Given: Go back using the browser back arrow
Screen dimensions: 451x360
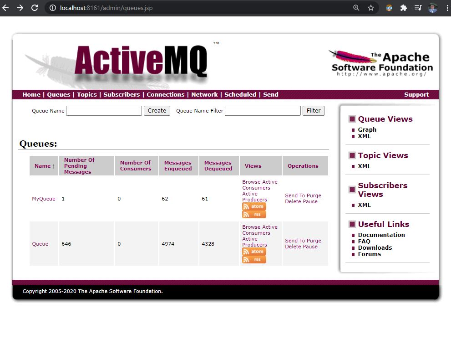Looking at the screenshot, I should point(5,8).
